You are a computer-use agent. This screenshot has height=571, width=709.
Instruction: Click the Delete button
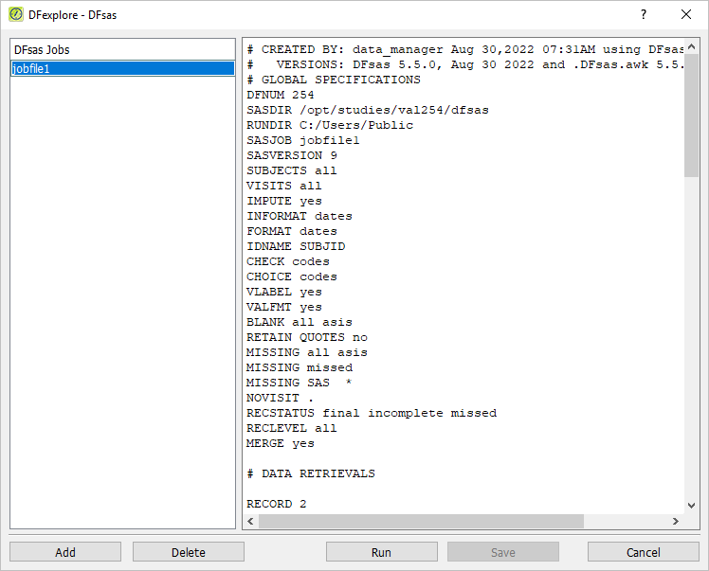189,552
